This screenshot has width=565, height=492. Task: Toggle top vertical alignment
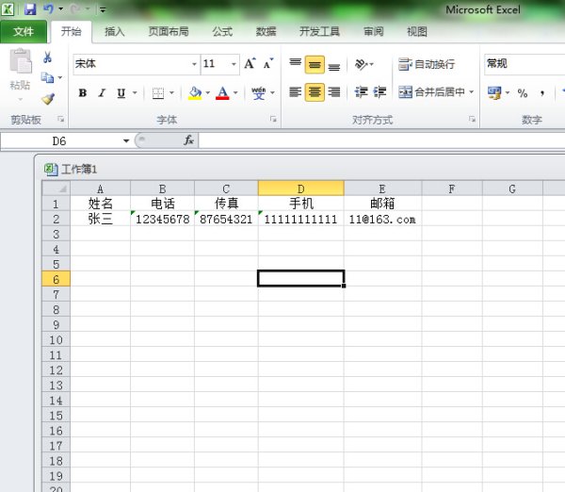(296, 65)
